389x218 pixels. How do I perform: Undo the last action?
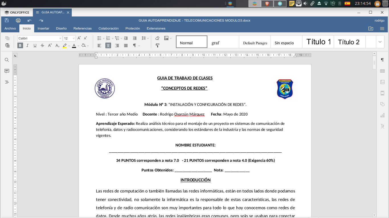pyautogui.click(x=30, y=20)
